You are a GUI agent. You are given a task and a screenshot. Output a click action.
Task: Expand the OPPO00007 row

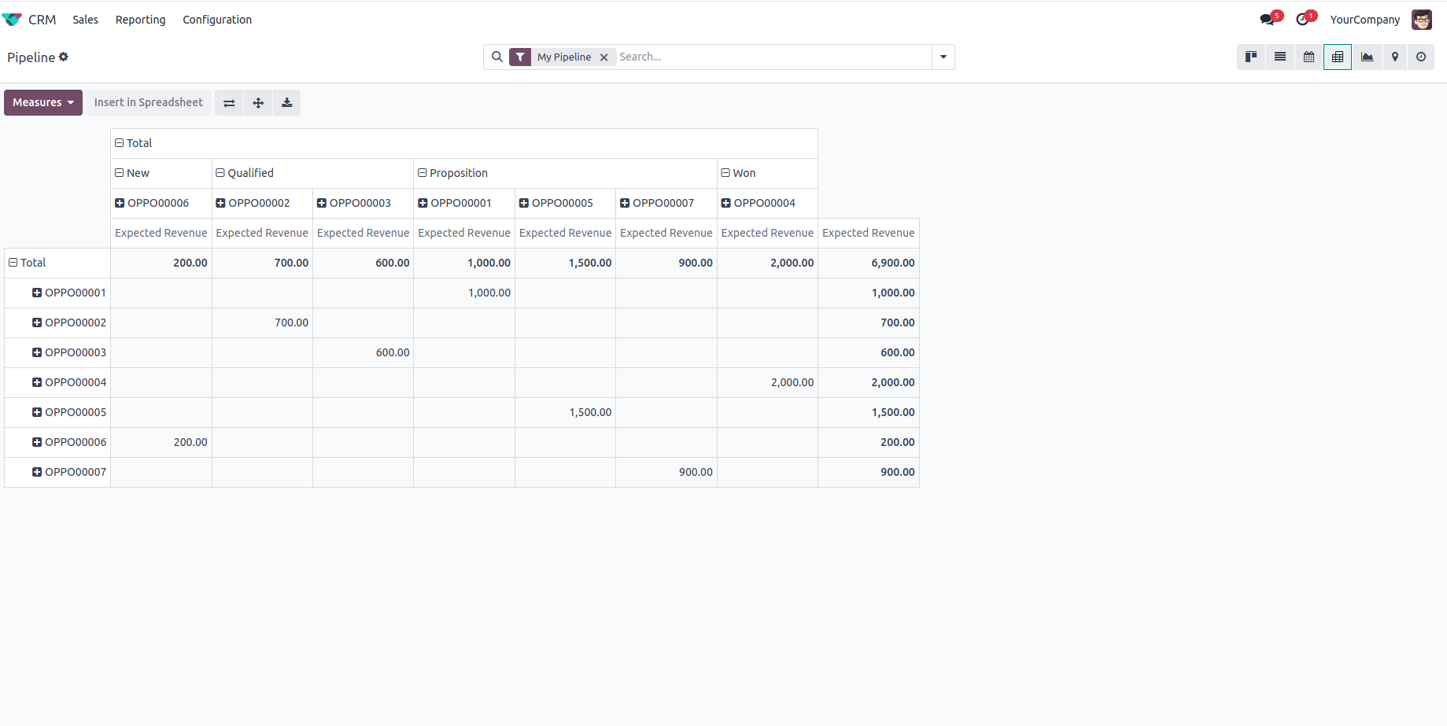pyautogui.click(x=57, y=472)
